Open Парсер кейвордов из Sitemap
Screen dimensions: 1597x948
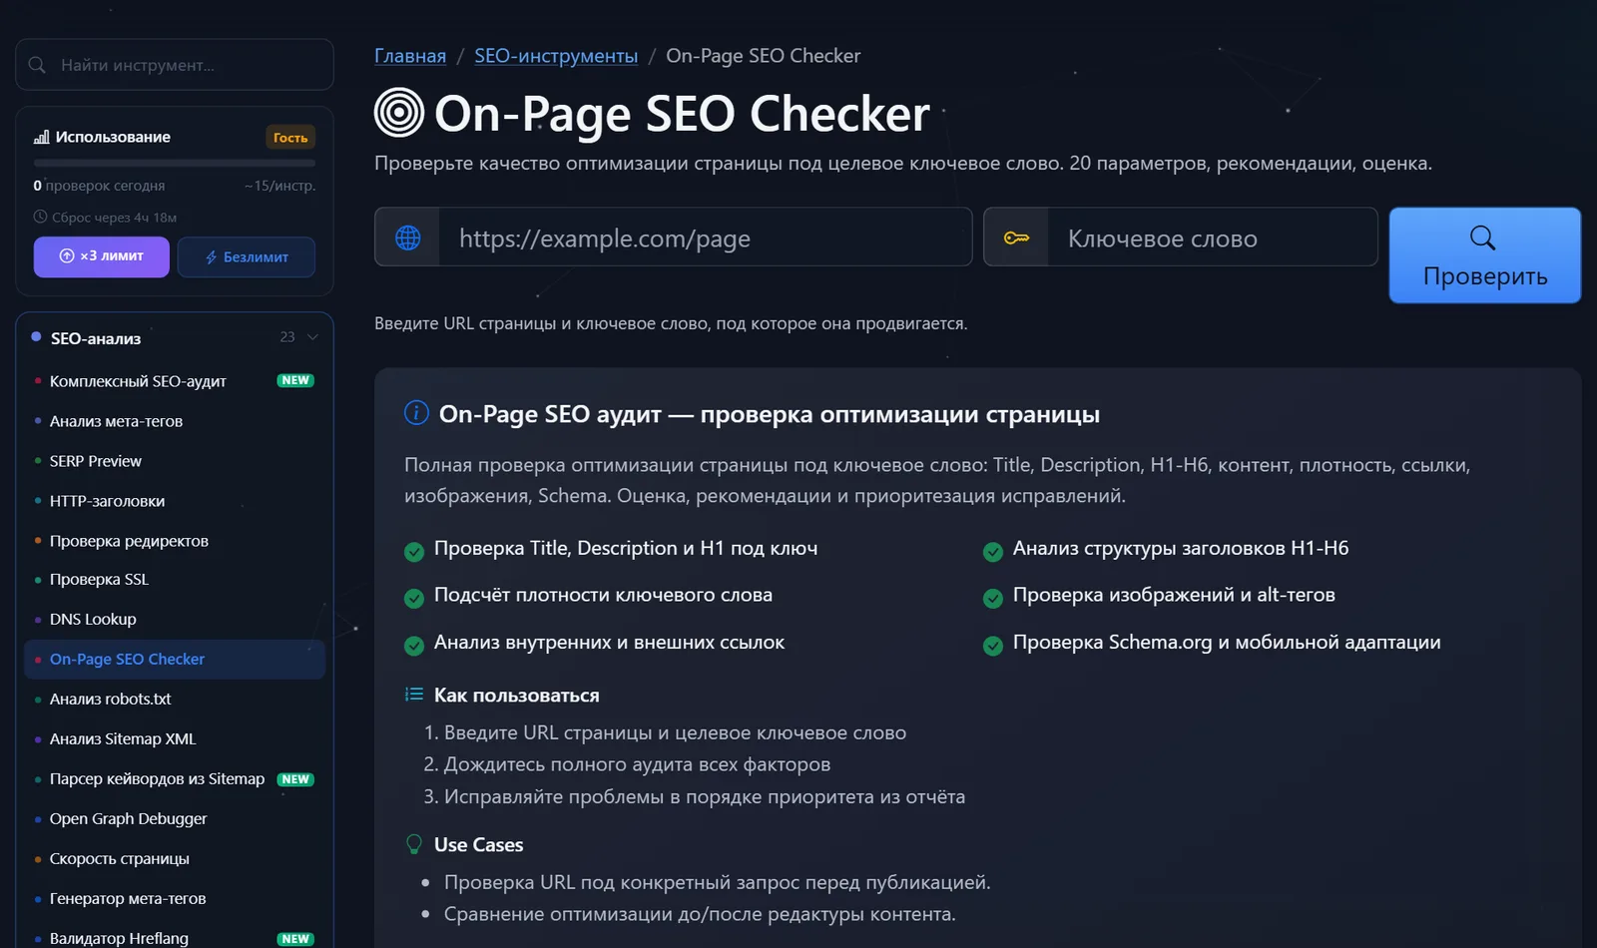[175, 779]
